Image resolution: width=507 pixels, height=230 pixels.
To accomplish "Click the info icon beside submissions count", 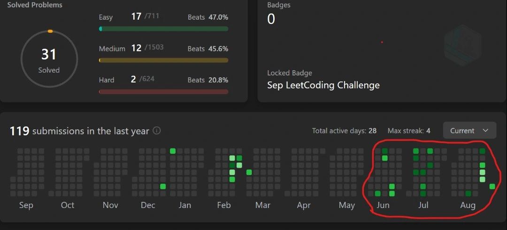I will point(157,131).
